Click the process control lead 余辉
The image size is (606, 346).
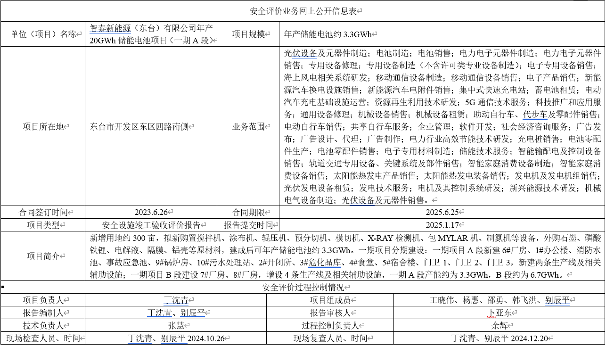pos(499,325)
